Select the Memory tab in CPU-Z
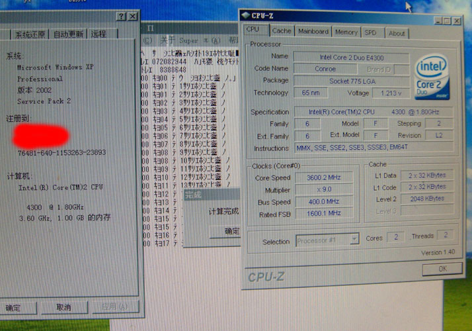The width and height of the screenshot is (472, 331). [x=346, y=32]
